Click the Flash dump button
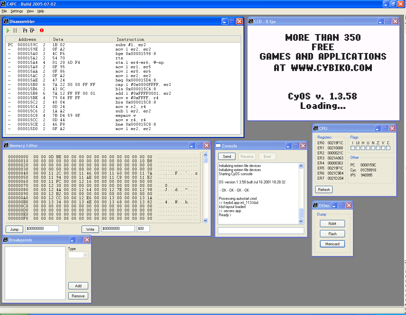406x315 pixels. point(332,234)
